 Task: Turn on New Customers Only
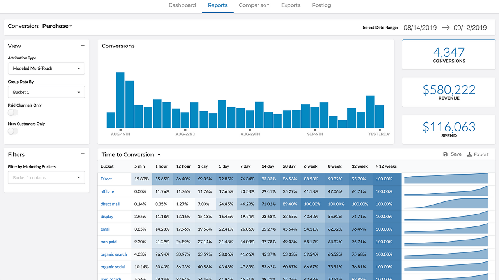pos(13,131)
